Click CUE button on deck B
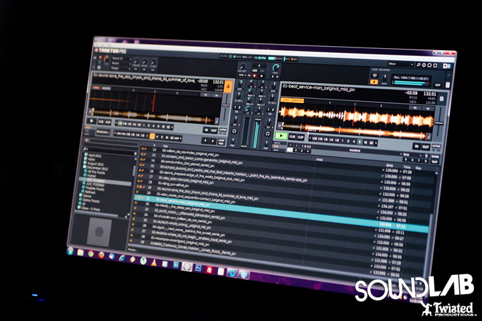This screenshot has width=482, height=321. (x=293, y=136)
